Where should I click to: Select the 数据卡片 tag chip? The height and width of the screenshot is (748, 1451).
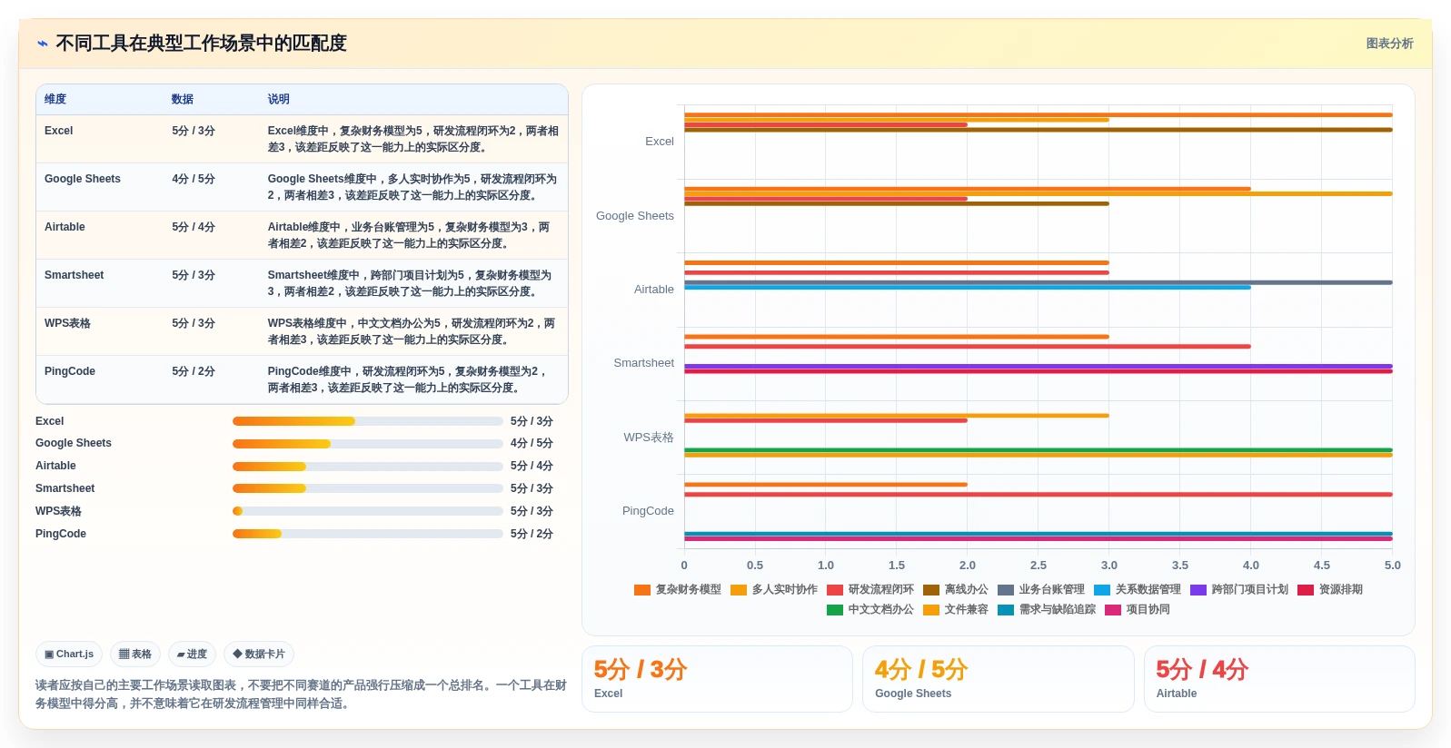259,654
